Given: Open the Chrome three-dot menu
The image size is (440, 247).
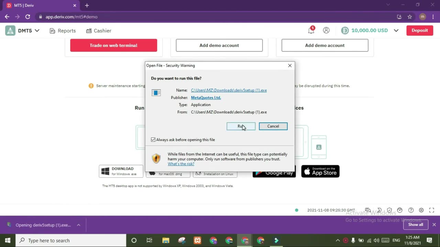Looking at the screenshot, I should click(x=433, y=16).
